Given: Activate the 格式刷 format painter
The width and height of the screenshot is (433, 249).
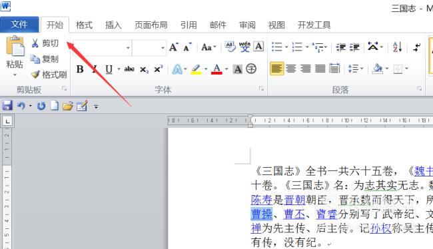Looking at the screenshot, I should [49, 75].
